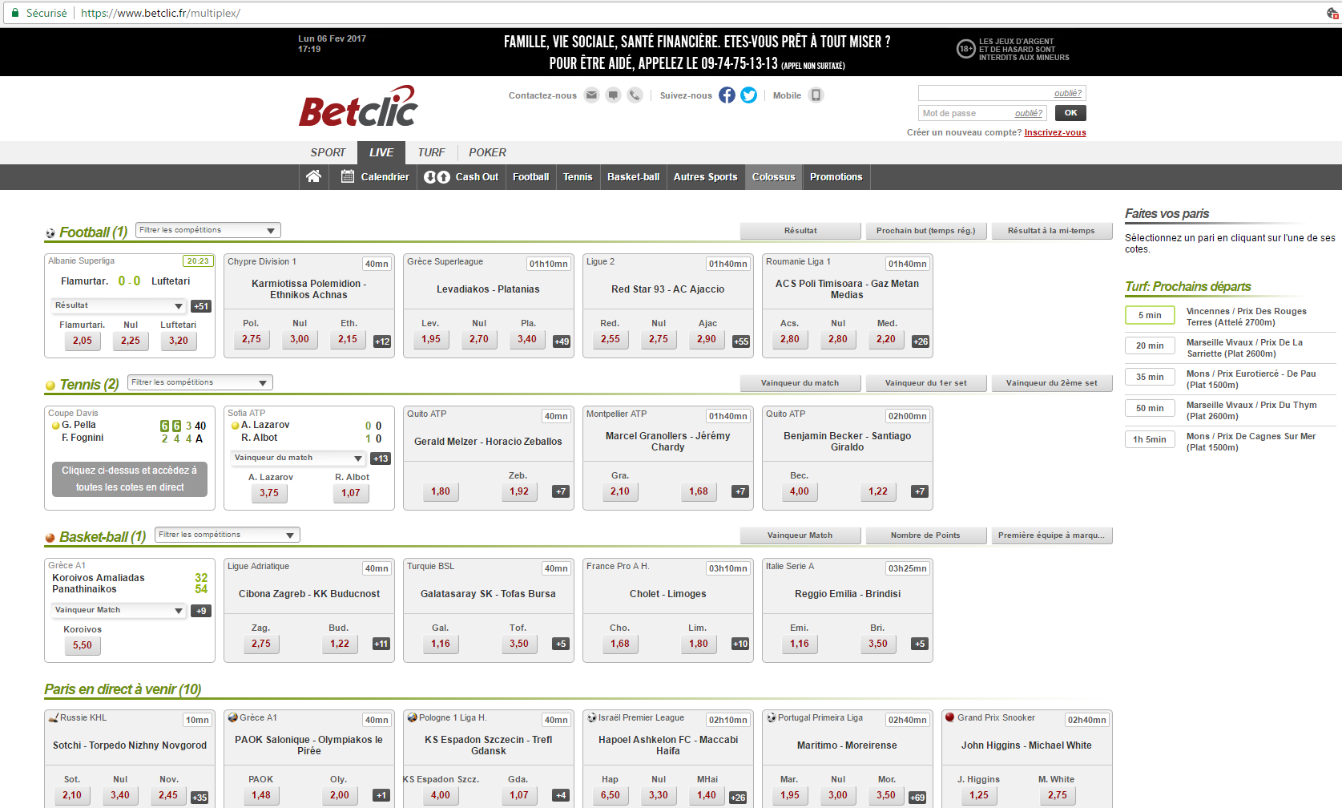Click +69 more bets for Maritimo - Moreirense
1342x808 pixels.
click(917, 798)
